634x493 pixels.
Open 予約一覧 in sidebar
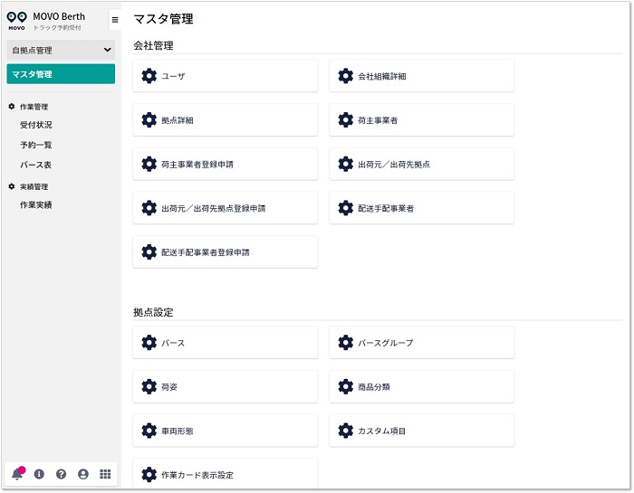click(x=36, y=145)
